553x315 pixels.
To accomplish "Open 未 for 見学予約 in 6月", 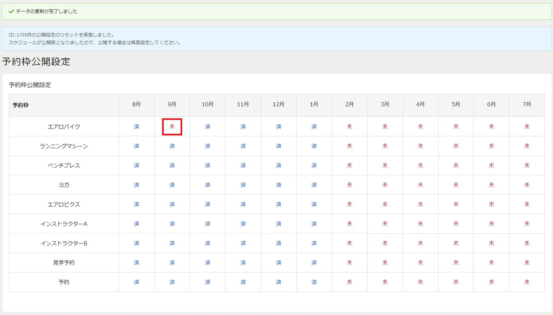I will [492, 263].
